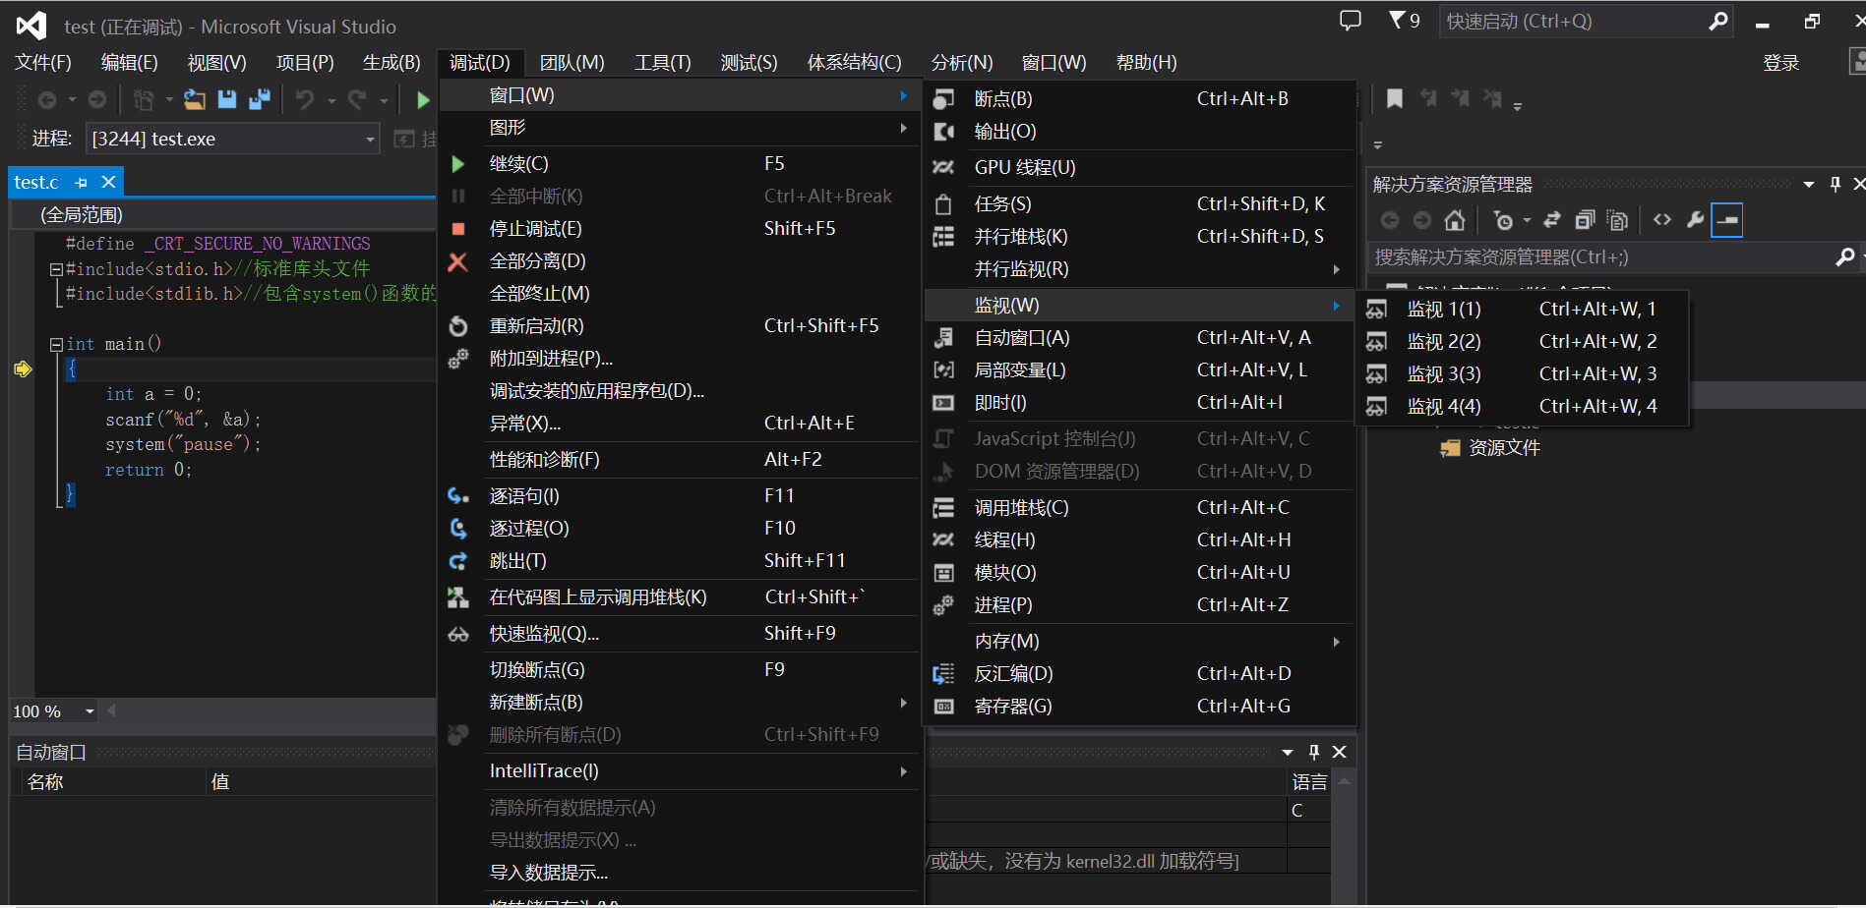Image resolution: width=1866 pixels, height=908 pixels.
Task: Click the Solution Explorer search magnifier icon
Action: pos(1844,256)
